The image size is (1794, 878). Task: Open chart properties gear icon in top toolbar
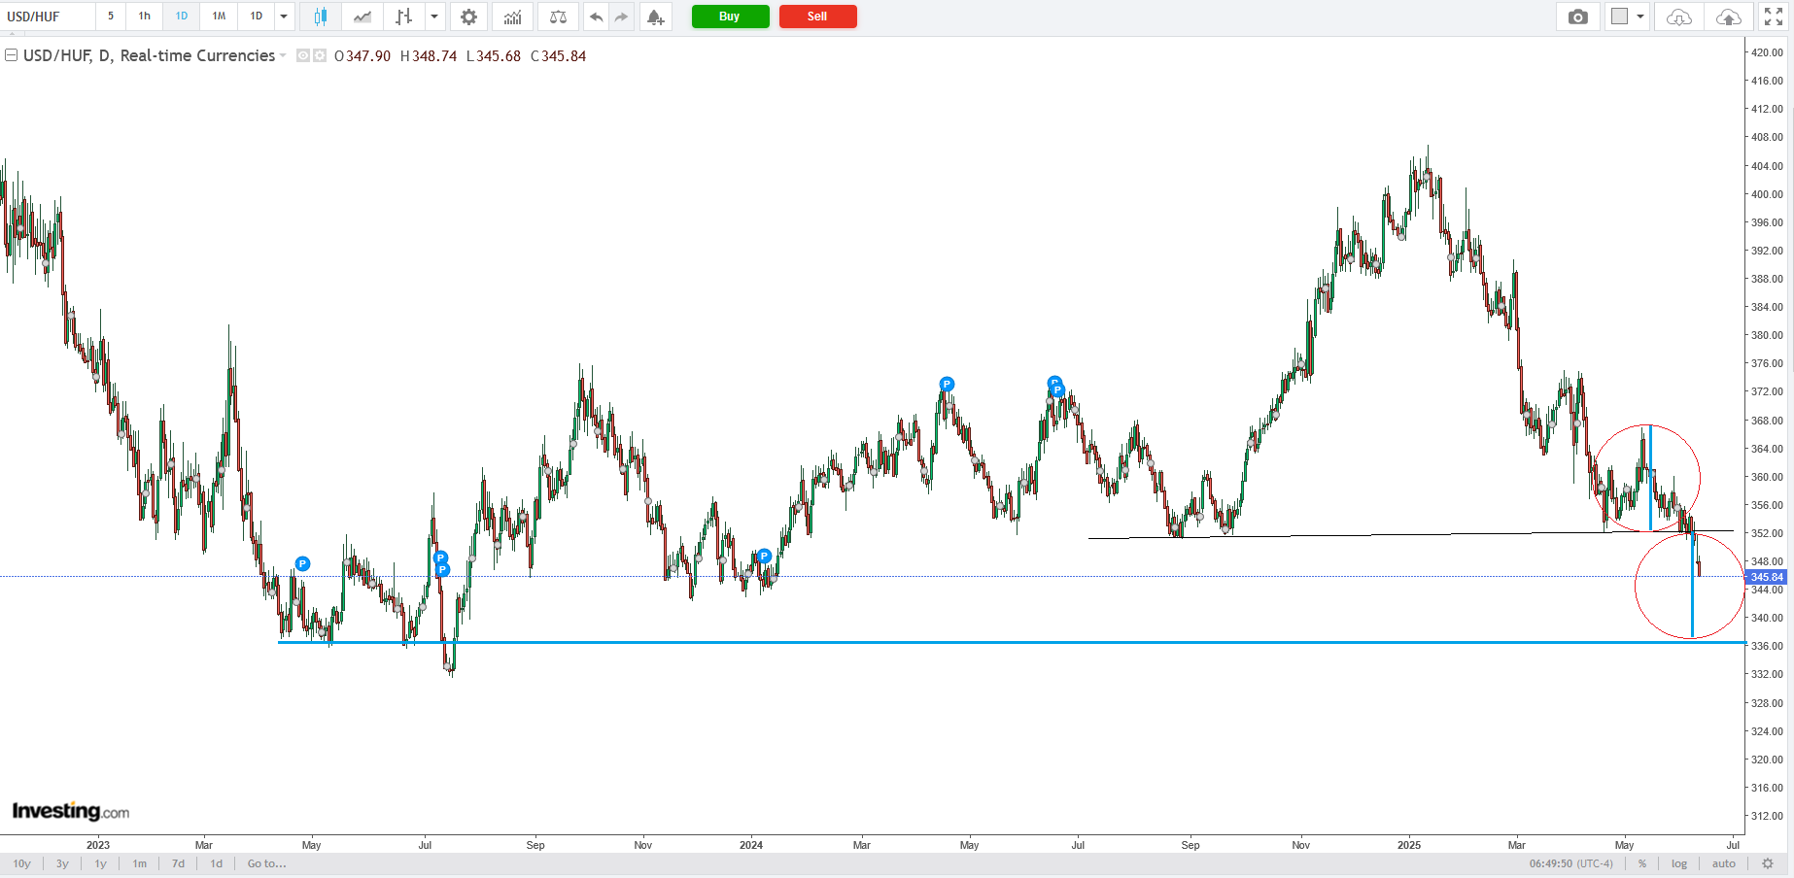click(x=468, y=17)
